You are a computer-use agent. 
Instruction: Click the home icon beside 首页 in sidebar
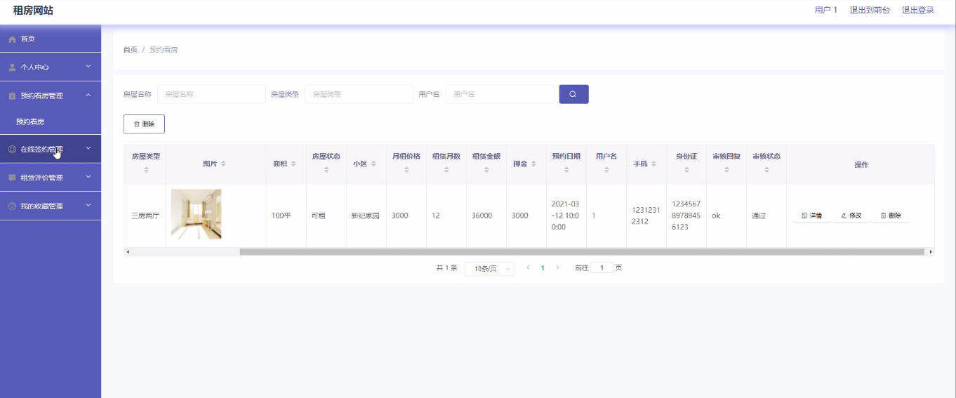[x=12, y=39]
